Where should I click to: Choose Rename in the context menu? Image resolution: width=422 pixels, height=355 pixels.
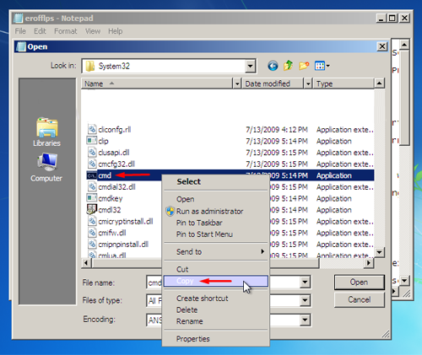click(x=216, y=321)
